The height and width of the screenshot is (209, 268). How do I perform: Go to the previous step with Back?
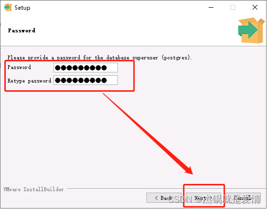(x=164, y=198)
